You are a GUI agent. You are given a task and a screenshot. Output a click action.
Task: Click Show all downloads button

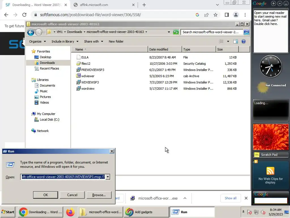point(231,198)
